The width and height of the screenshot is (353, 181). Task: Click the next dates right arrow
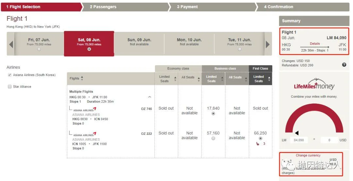pos(268,44)
